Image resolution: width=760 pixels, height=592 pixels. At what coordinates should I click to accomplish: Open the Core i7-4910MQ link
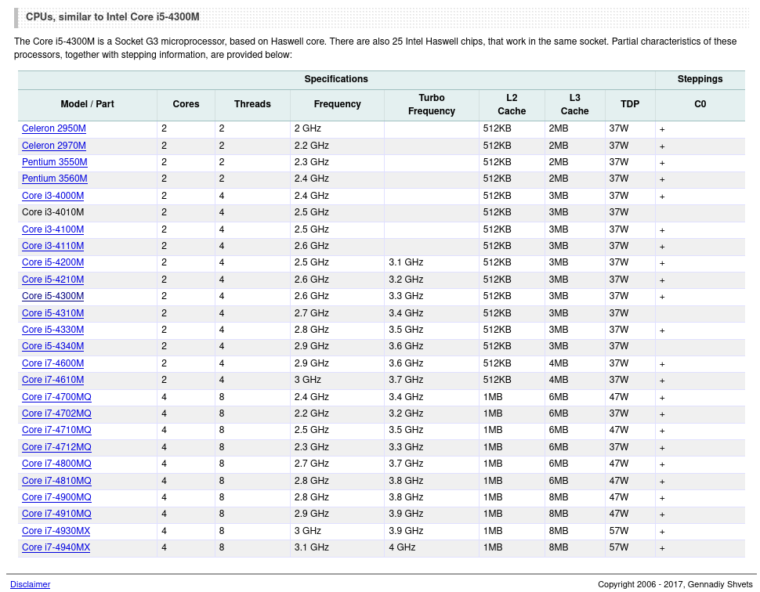(x=56, y=514)
